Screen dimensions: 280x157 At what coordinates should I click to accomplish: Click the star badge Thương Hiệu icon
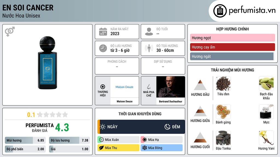(103, 87)
